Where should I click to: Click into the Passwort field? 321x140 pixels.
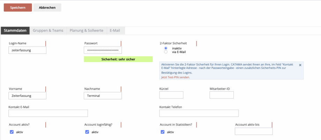pos(103,50)
